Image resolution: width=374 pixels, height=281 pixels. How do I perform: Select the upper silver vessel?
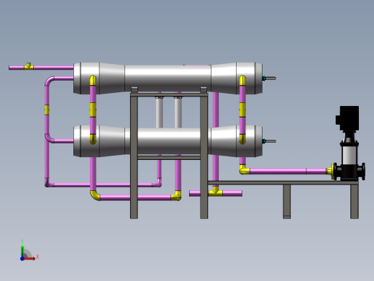click(168, 79)
